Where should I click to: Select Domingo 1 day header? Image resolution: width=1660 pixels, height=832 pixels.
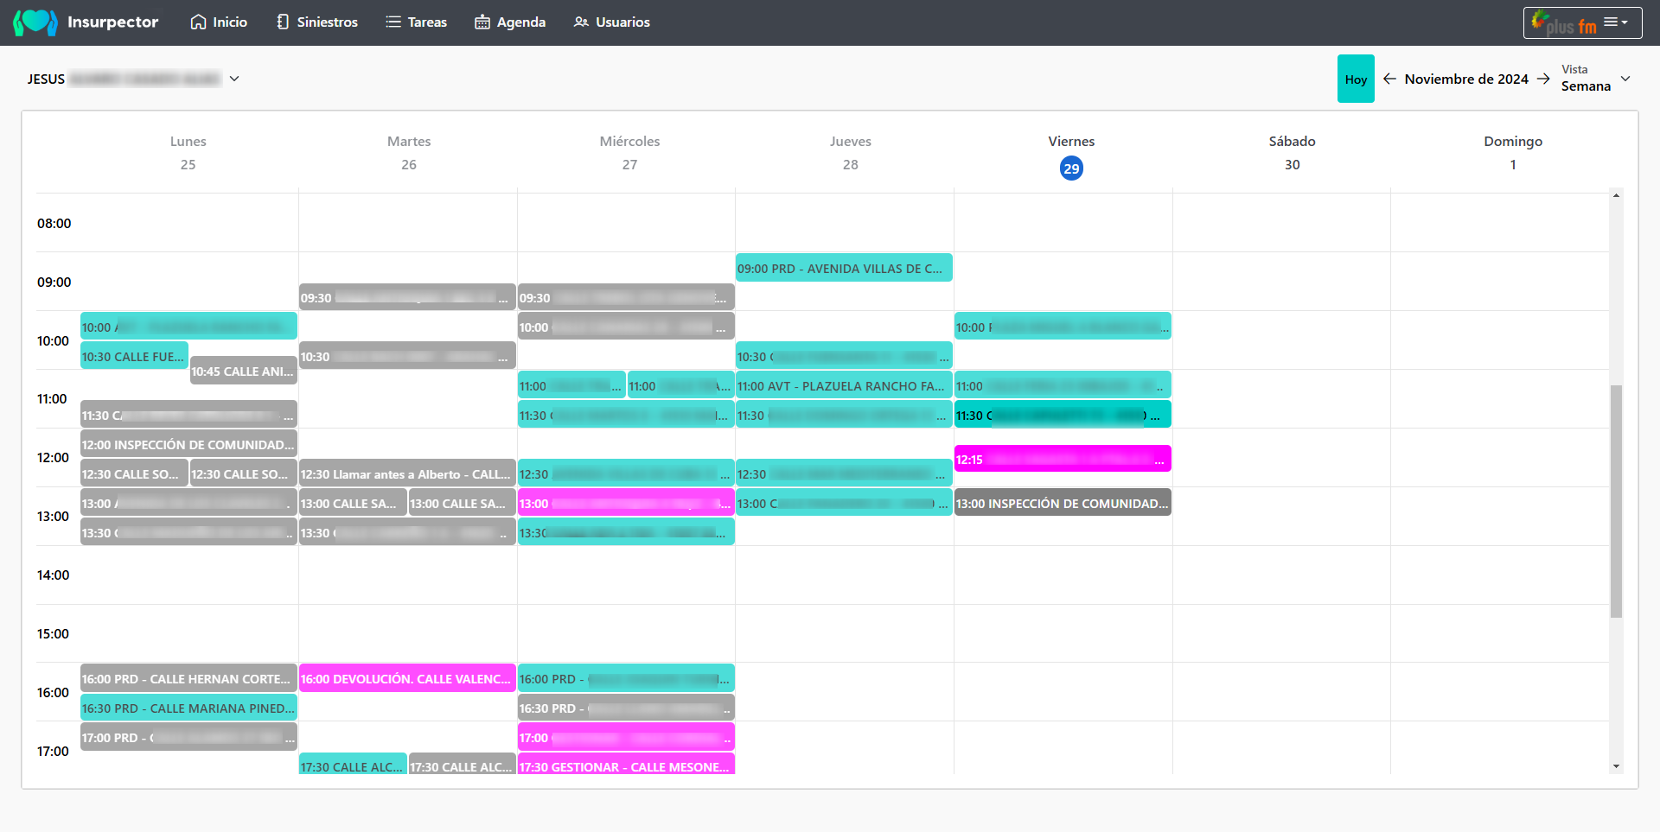(x=1513, y=153)
